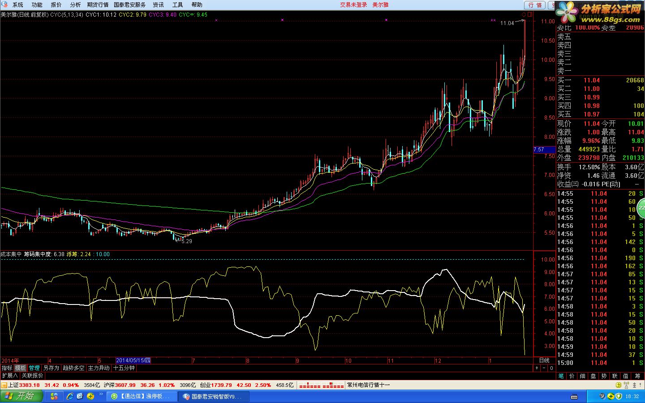Screen dimensions: 645x403
Task: Select the 主力异动 indicator tab
Action: [99, 368]
